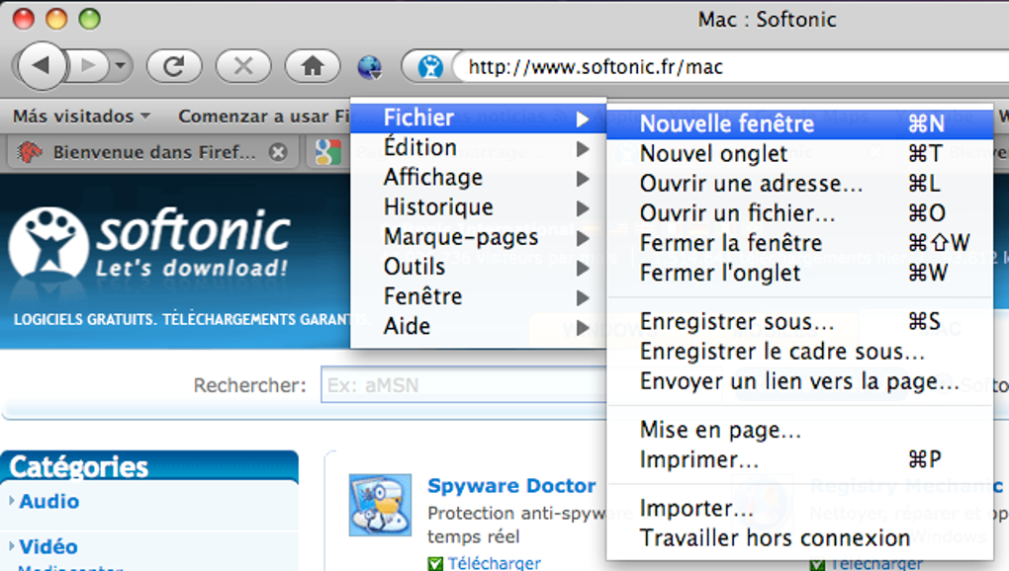Close the Bienvenue dans Firefox tab
The image size is (1009, 571).
278,152
